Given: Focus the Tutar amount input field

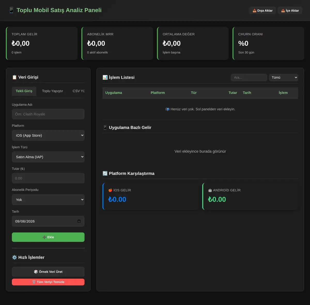Looking at the screenshot, I should pos(48,178).
